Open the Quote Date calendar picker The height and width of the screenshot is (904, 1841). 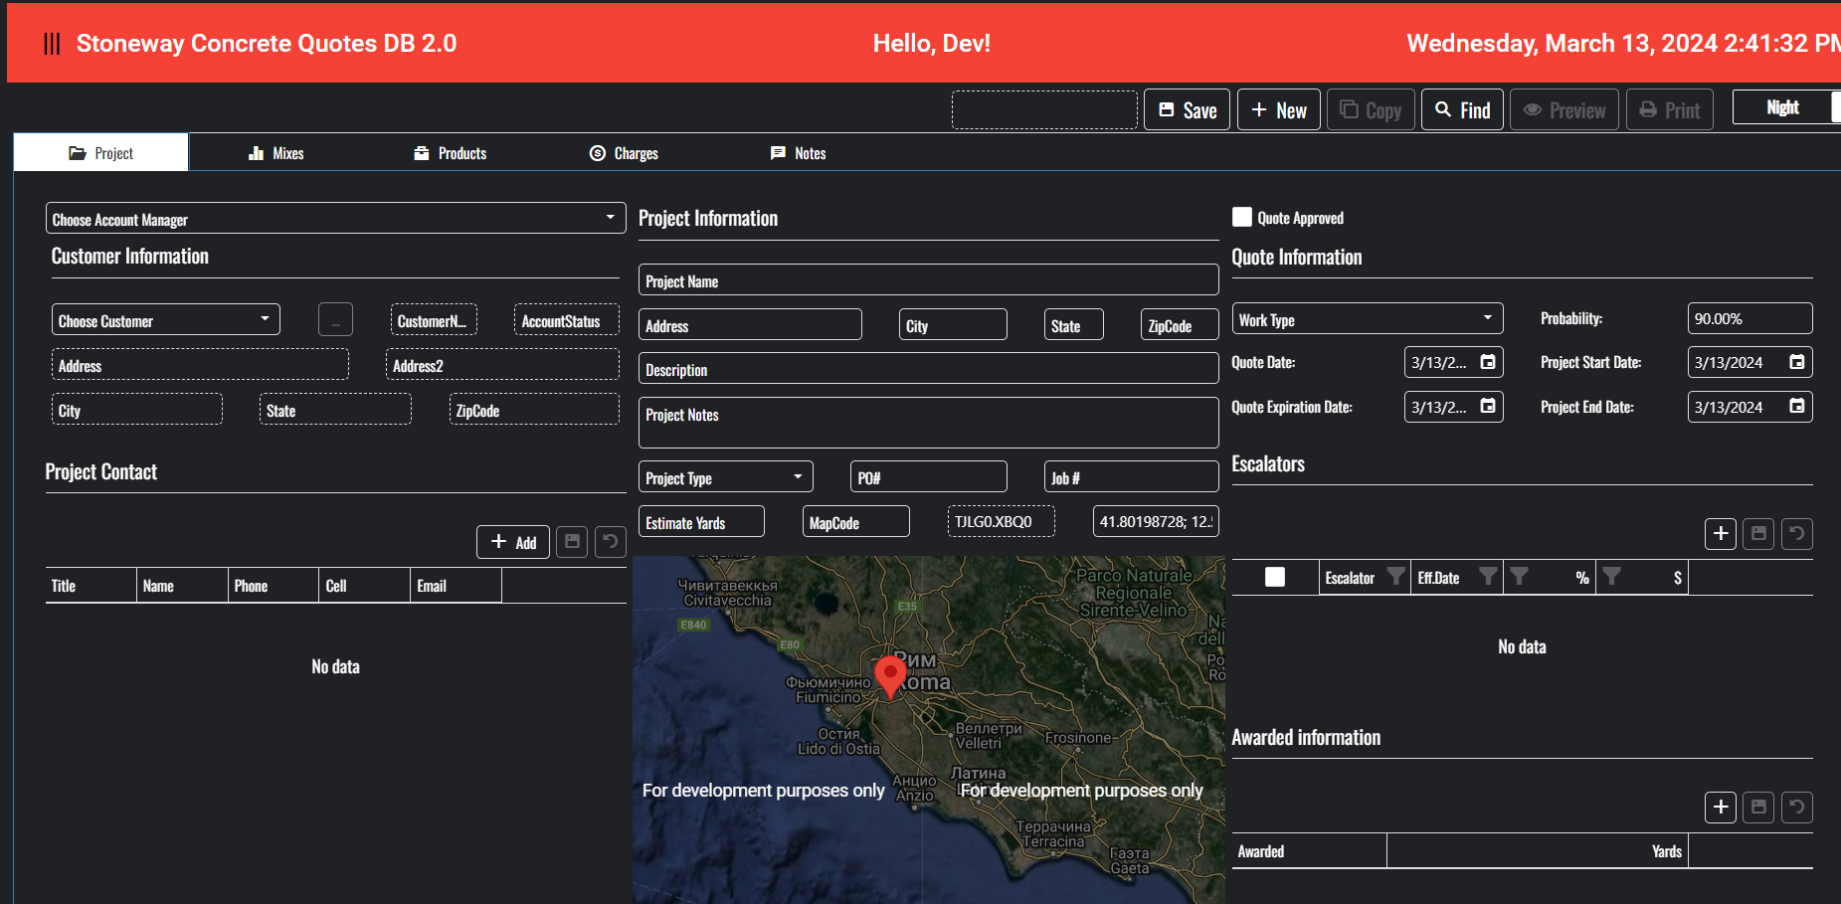(x=1487, y=362)
